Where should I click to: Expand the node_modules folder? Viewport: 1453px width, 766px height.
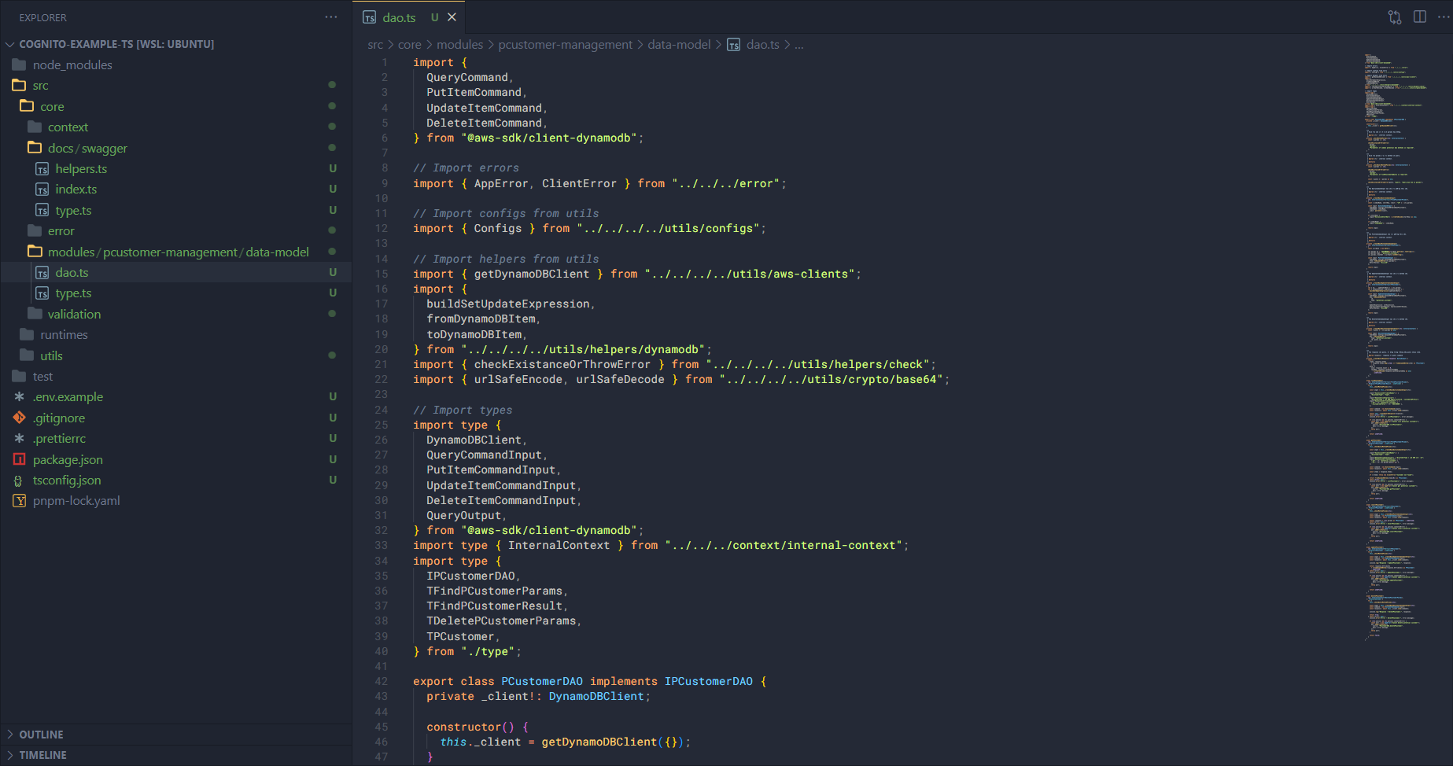click(72, 65)
